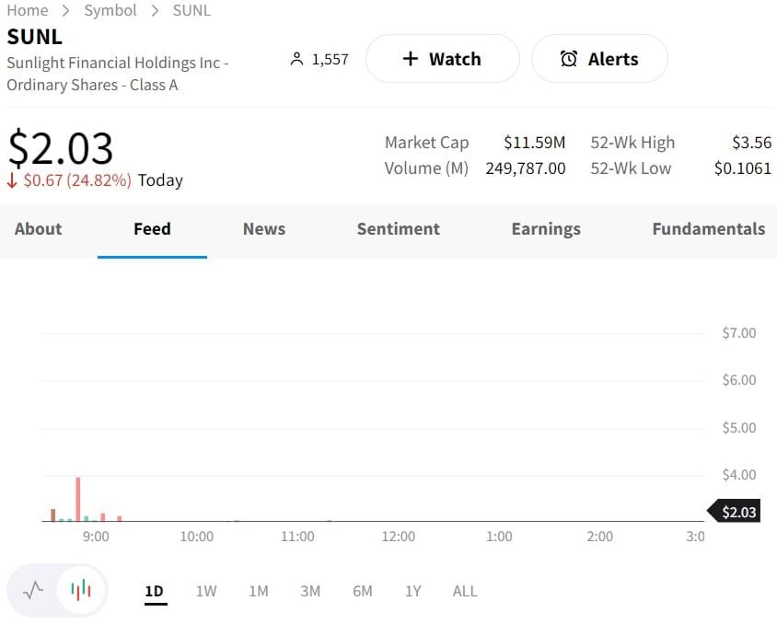The height and width of the screenshot is (624, 777).
Task: Go to Home breadcrumb link
Action: pyautogui.click(x=27, y=10)
